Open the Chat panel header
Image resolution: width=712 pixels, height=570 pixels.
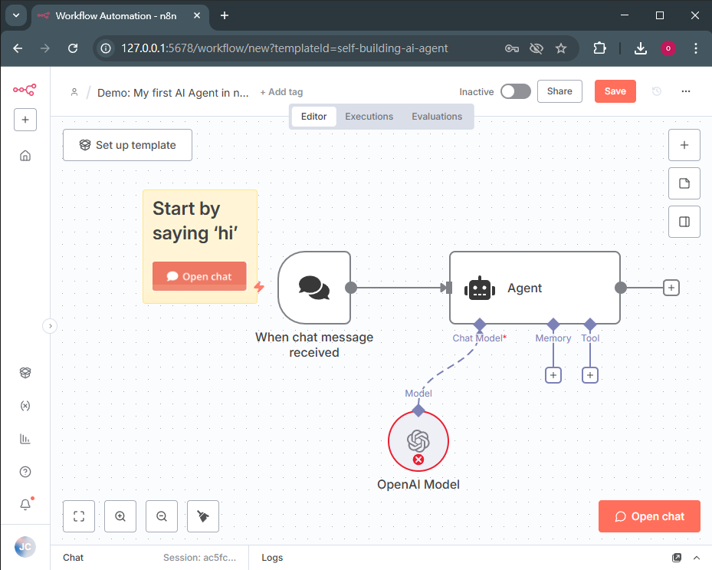pyautogui.click(x=73, y=558)
